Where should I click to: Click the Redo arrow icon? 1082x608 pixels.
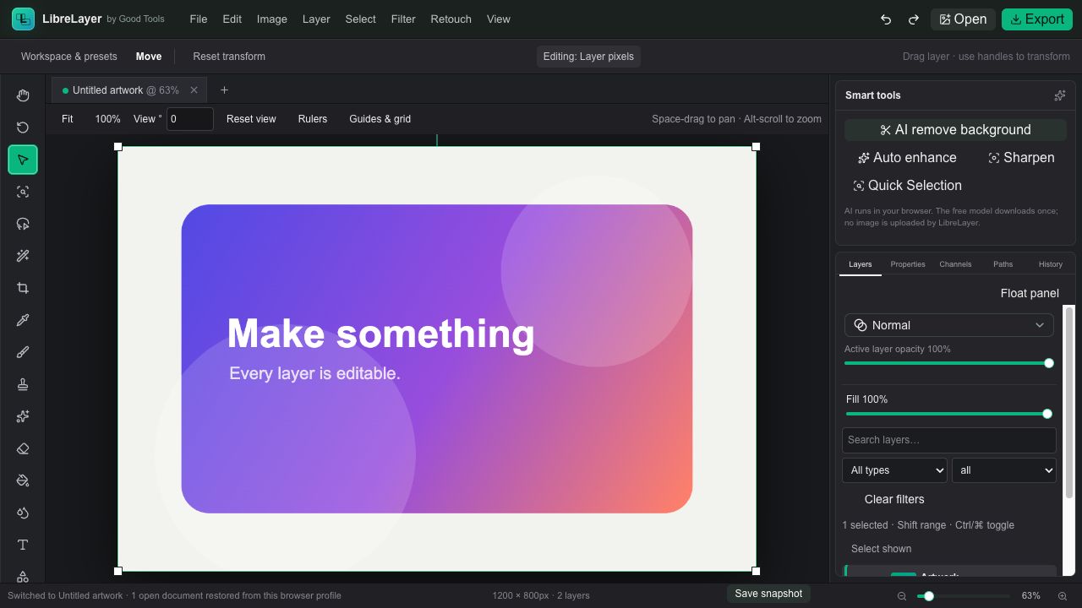coord(913,19)
